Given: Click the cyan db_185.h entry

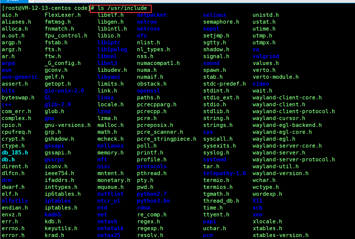Looking at the screenshot, I should pyautogui.click(x=15, y=153).
